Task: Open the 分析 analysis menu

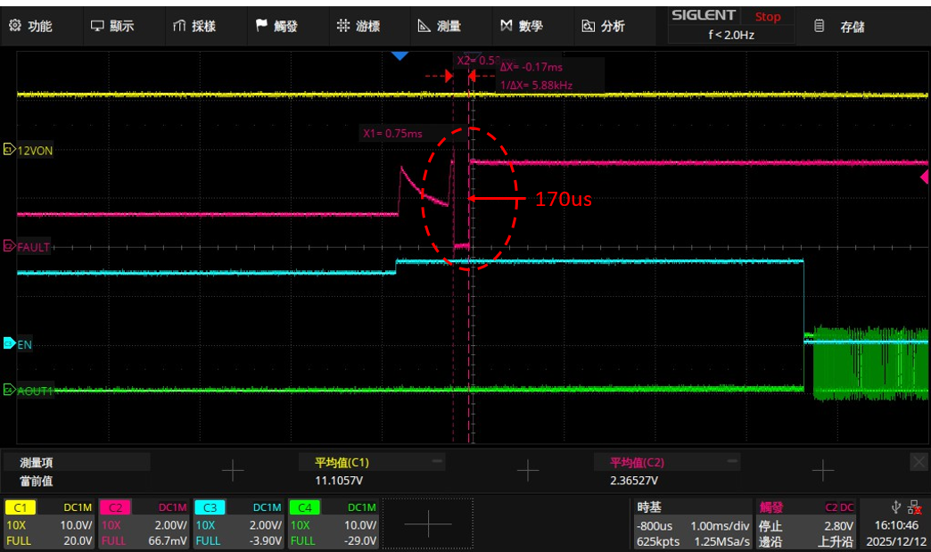Action: pos(603,26)
